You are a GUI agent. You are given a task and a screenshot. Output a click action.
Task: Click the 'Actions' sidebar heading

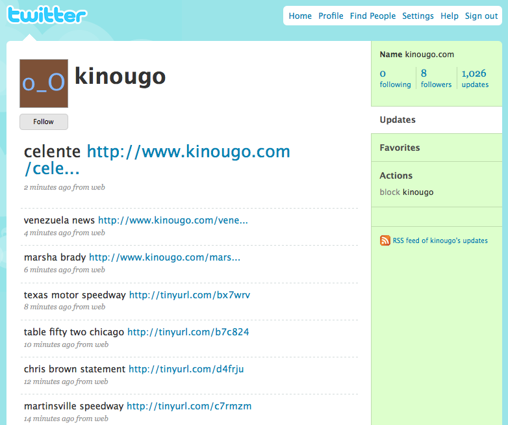[x=396, y=175]
